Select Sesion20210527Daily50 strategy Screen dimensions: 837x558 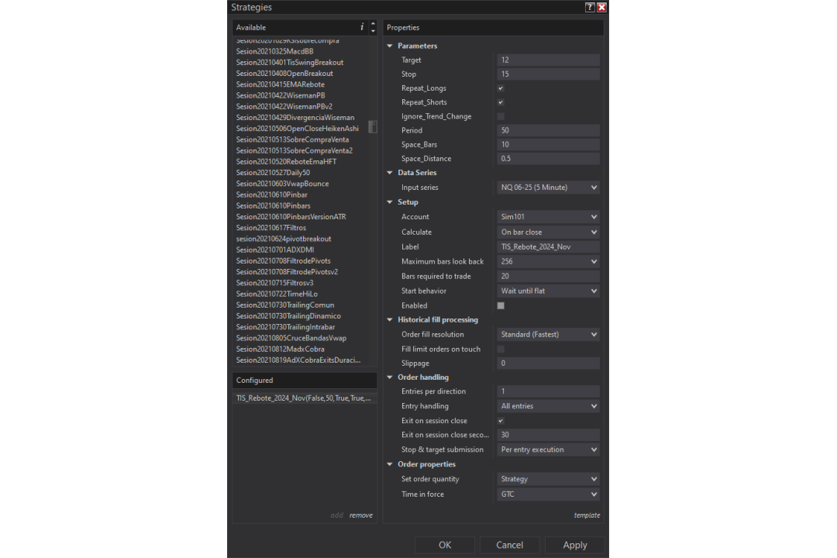pos(273,173)
